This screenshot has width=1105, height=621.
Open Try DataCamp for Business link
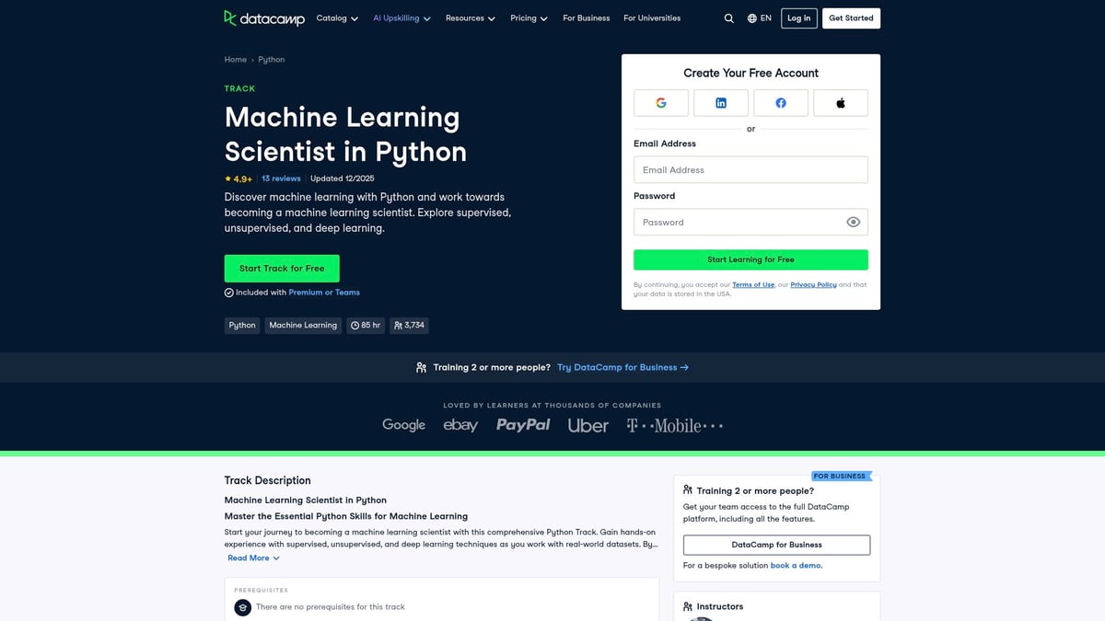(x=622, y=367)
